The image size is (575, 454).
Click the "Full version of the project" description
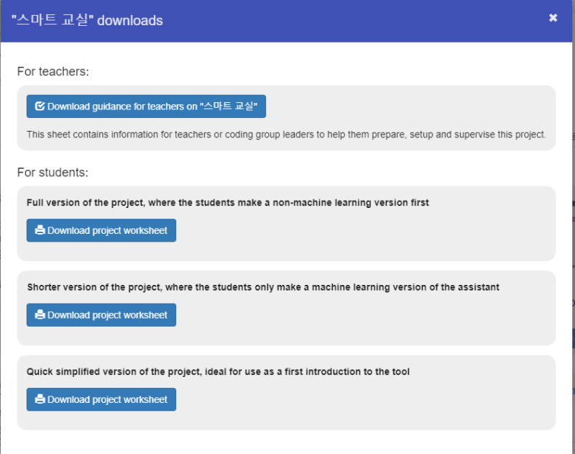tap(227, 203)
